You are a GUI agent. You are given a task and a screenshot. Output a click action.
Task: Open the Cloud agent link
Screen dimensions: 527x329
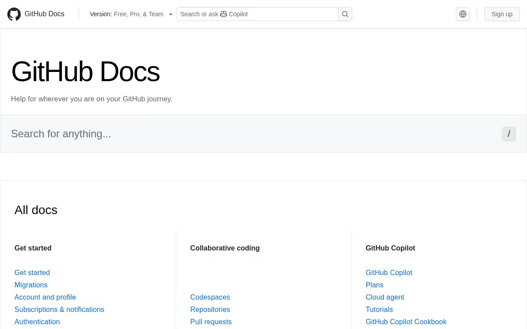(x=385, y=297)
